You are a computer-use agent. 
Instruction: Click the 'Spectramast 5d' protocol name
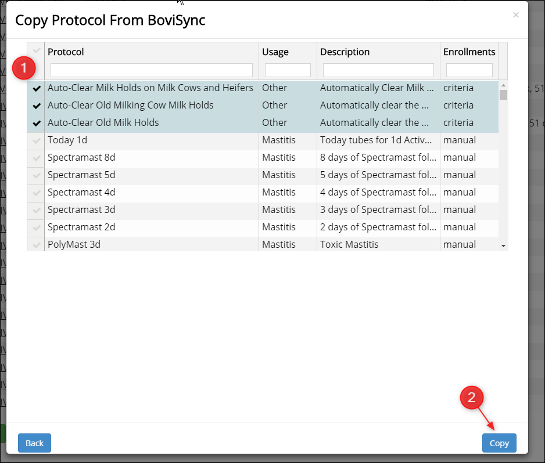(x=81, y=175)
